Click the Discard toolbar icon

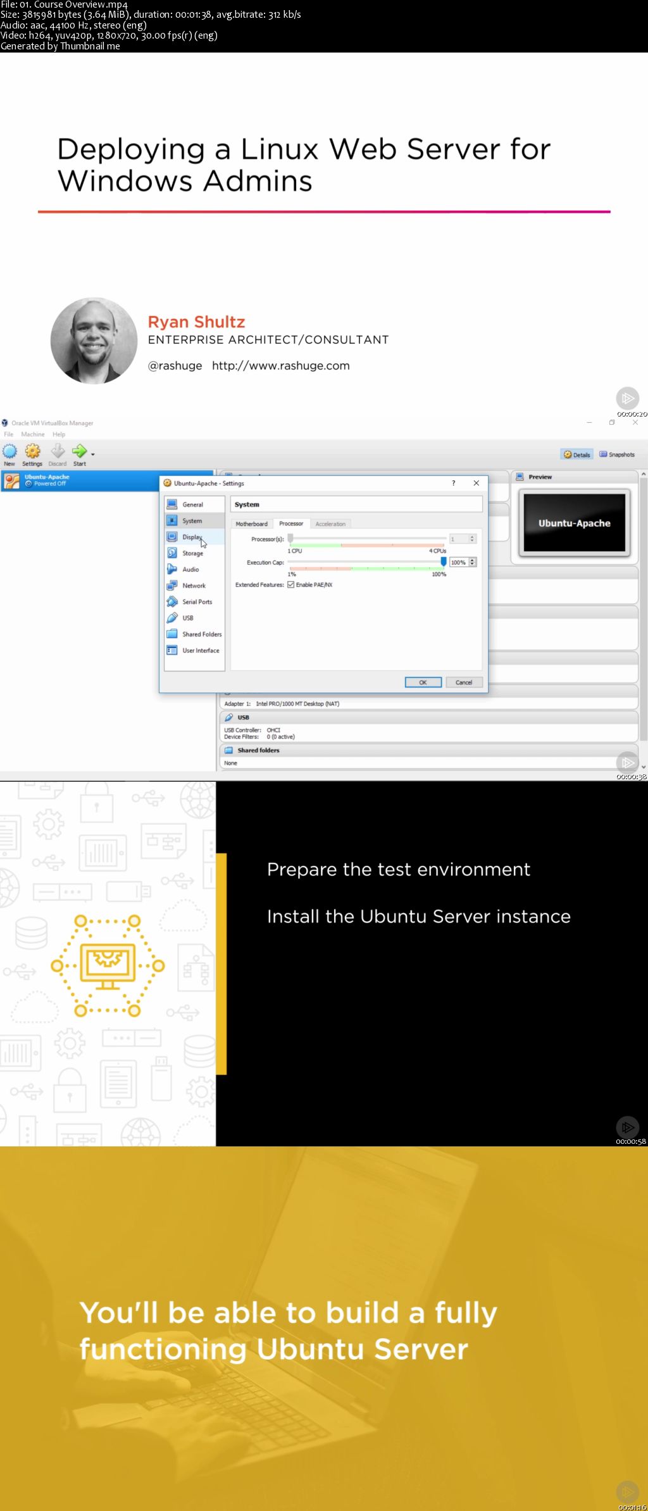58,455
